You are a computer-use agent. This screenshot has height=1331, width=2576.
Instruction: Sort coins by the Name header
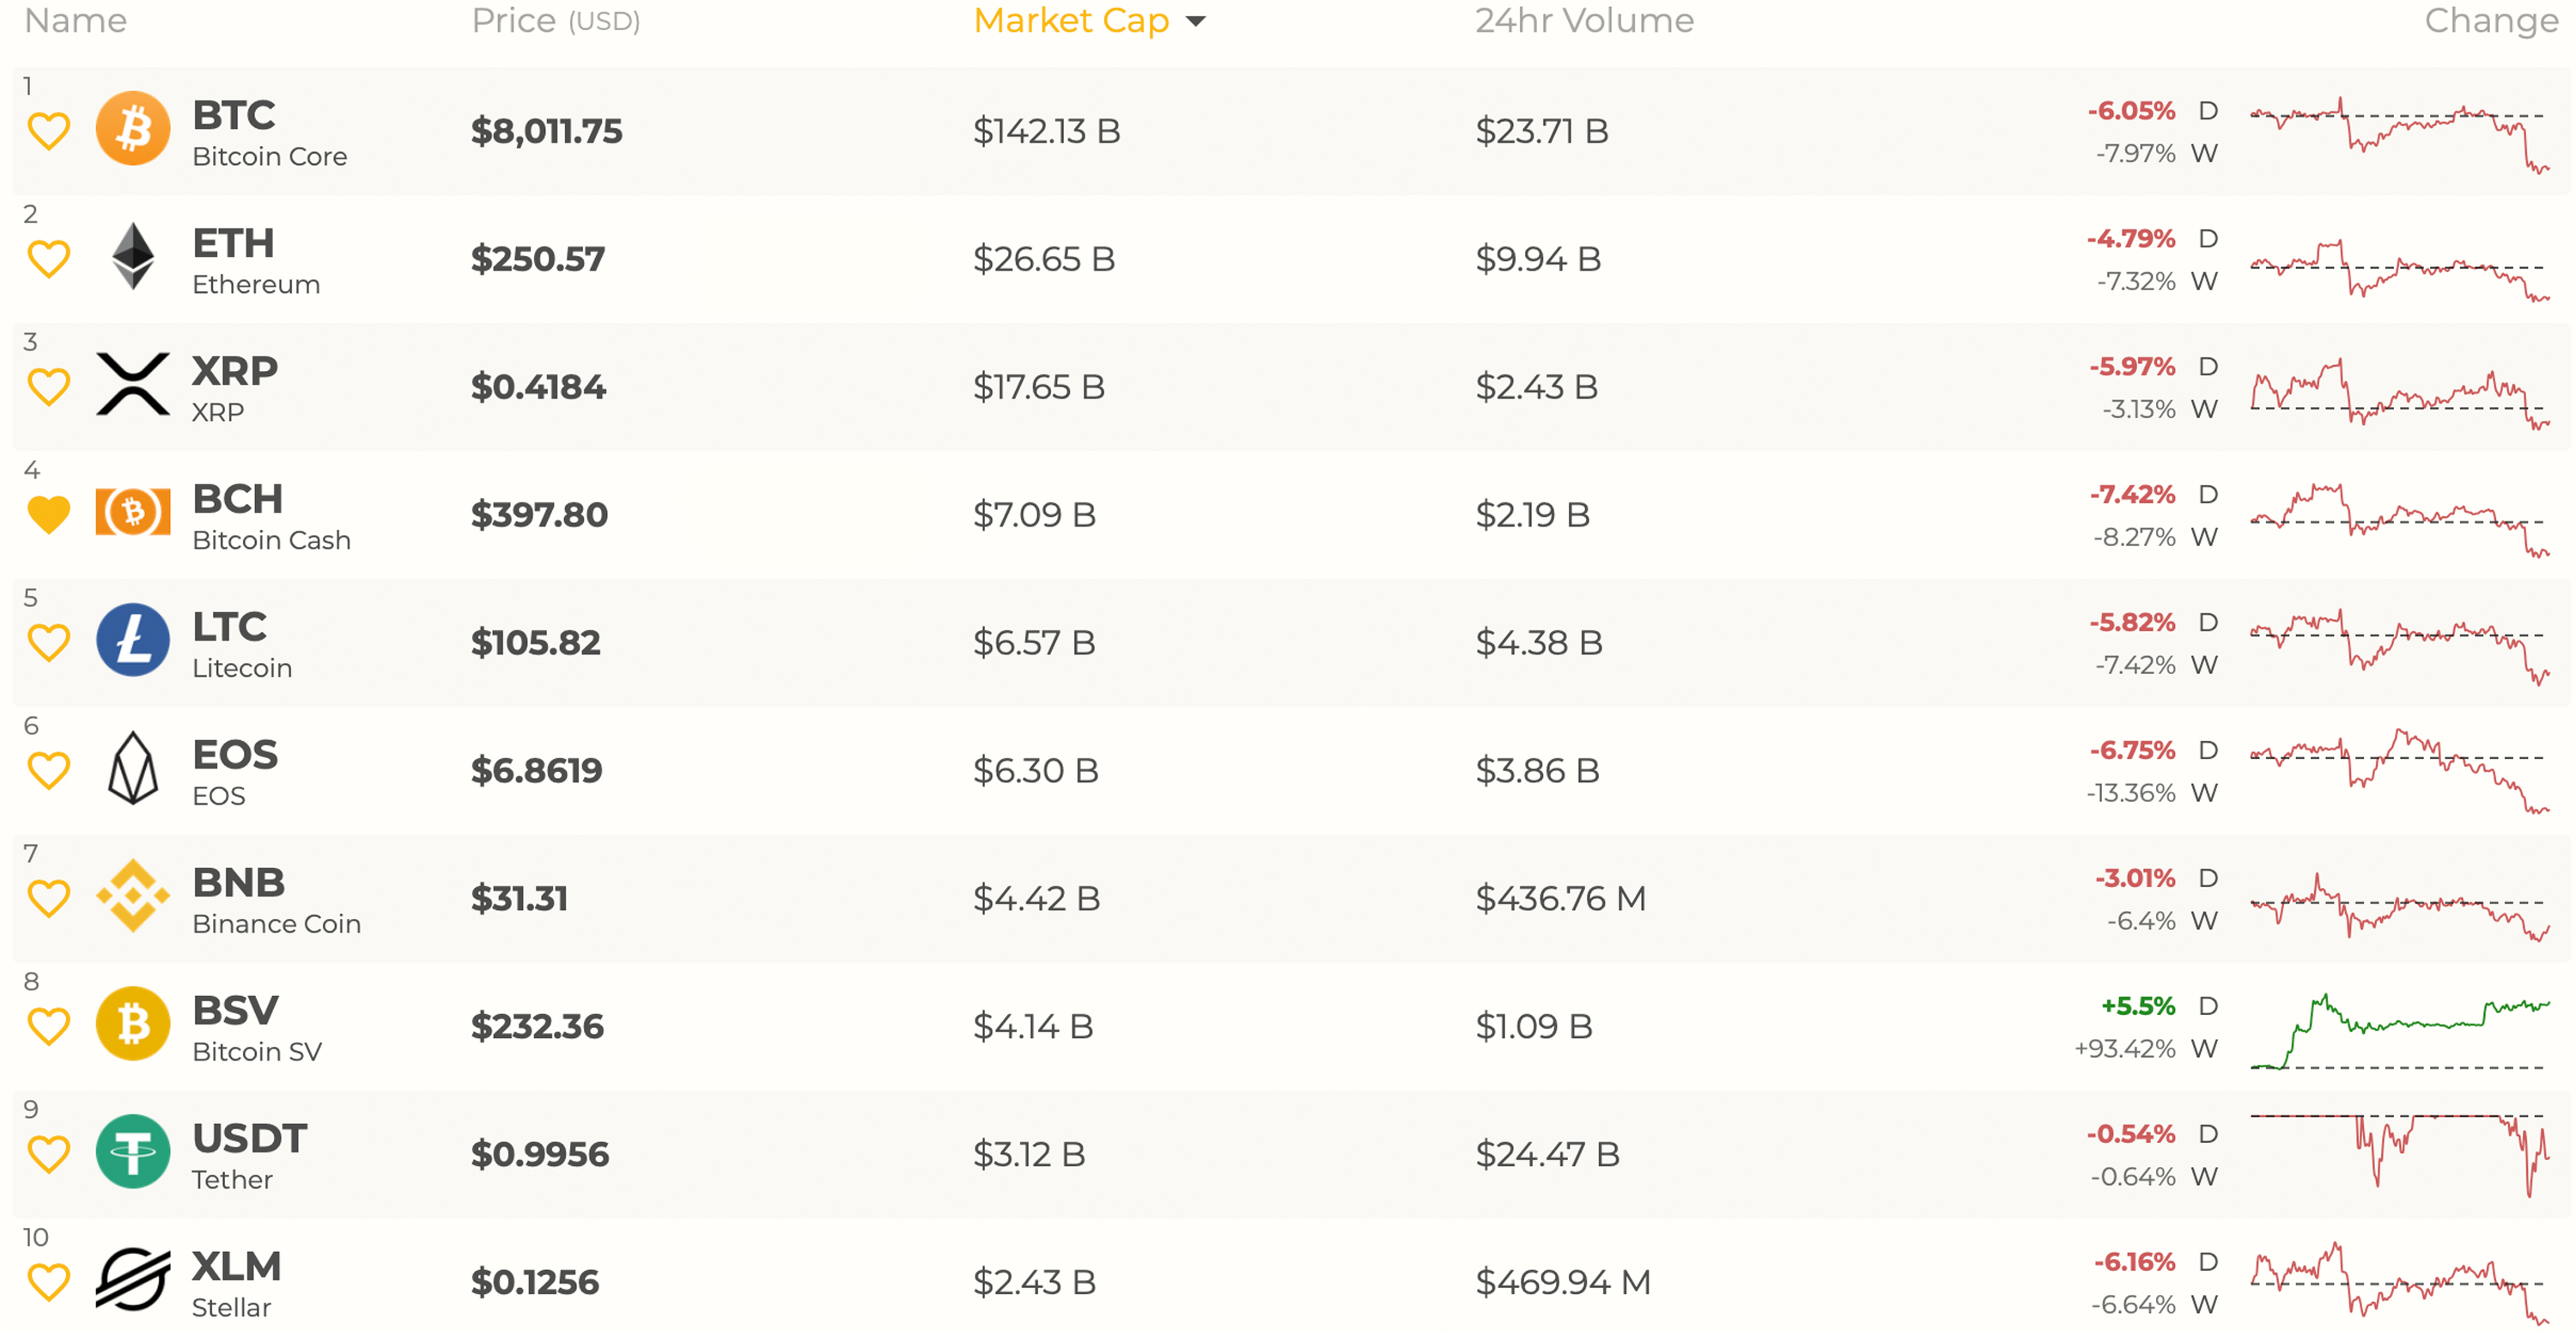76,21
